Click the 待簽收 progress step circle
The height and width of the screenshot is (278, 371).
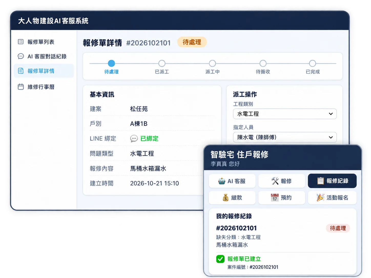coord(263,63)
